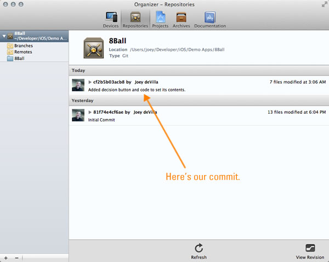Click author photo for Initial Commit
Image resolution: width=329 pixels, height=262 pixels.
[x=78, y=115]
